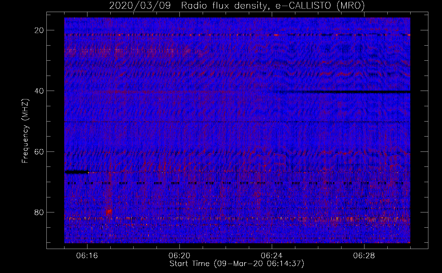
Task: Click the short black bar near 67 MHz
Action: pyautogui.click(x=77, y=172)
